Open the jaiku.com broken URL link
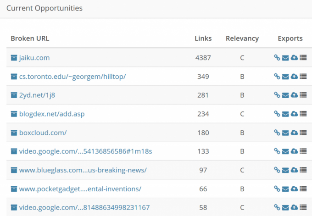This screenshot has height=216, width=312. tap(34, 58)
